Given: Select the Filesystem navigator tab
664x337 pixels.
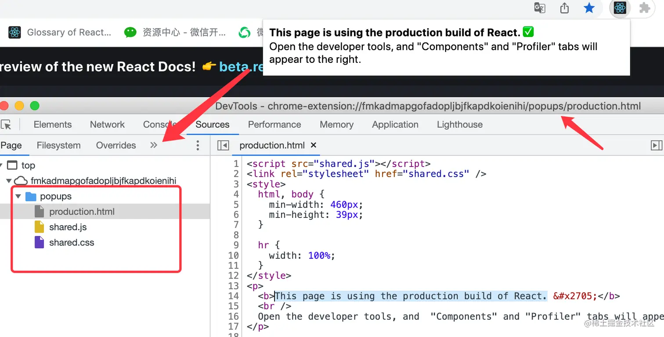Looking at the screenshot, I should (58, 145).
